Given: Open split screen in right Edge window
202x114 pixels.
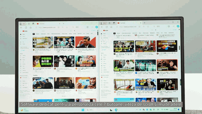Looking at the screenshot, I should point(169,26).
